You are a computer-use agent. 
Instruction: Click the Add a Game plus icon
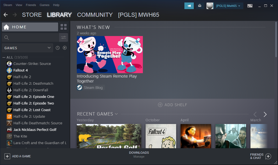click(x=7, y=156)
